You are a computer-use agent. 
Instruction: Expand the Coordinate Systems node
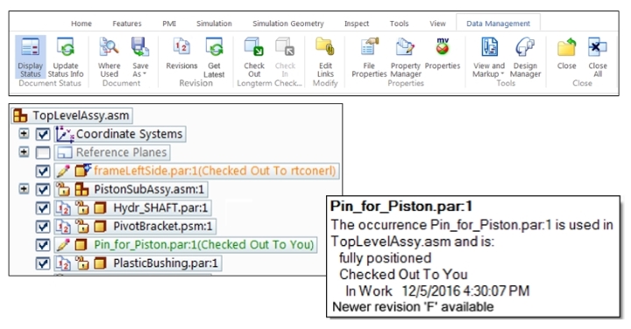[x=24, y=133]
